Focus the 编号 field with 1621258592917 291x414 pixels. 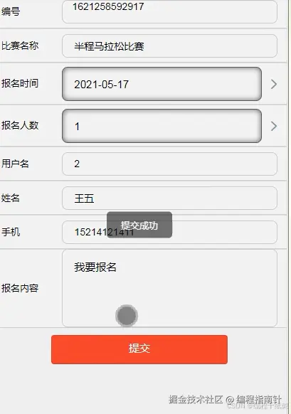pyautogui.click(x=169, y=11)
